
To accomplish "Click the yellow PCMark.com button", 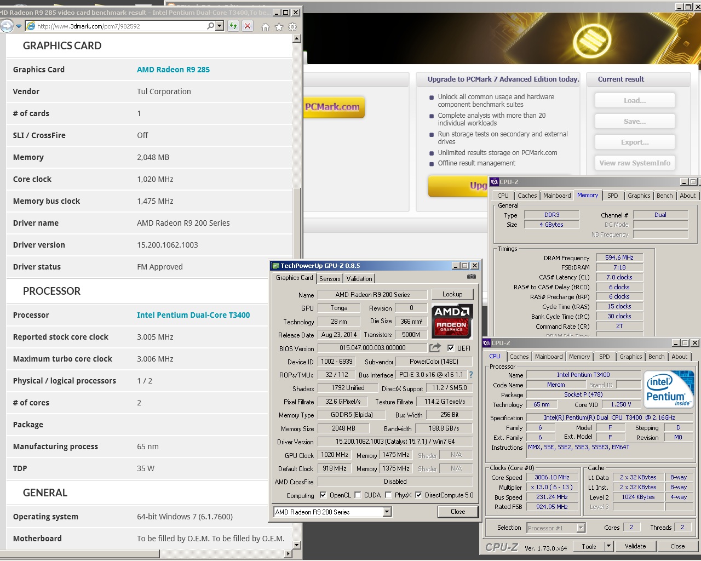I will point(333,107).
